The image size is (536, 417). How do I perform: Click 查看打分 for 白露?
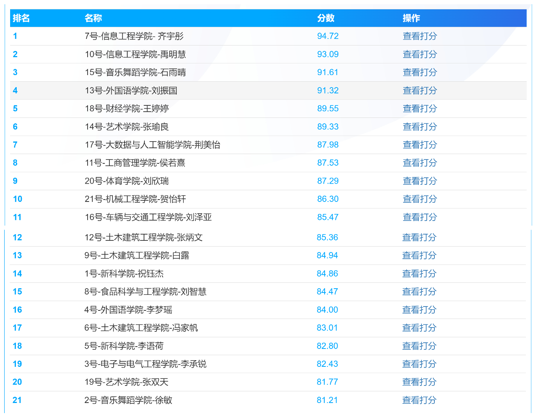click(419, 256)
